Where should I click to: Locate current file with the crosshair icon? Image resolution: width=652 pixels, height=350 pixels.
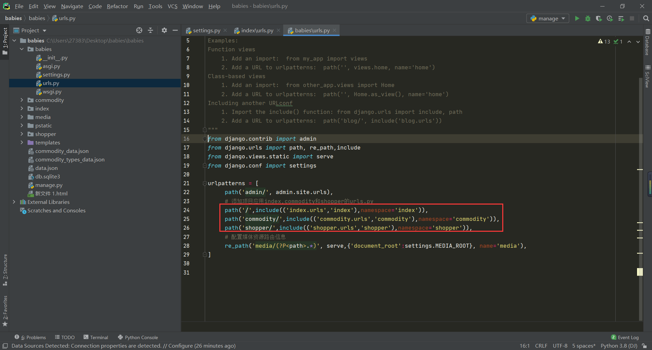pos(139,30)
